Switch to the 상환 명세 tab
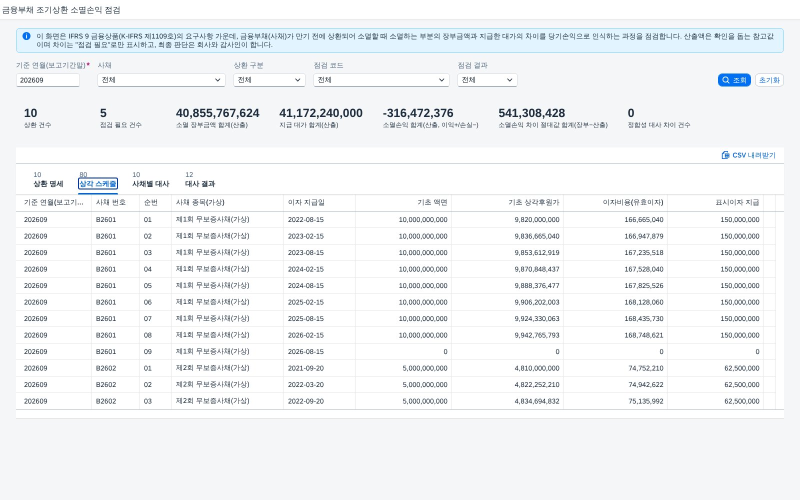 (48, 183)
